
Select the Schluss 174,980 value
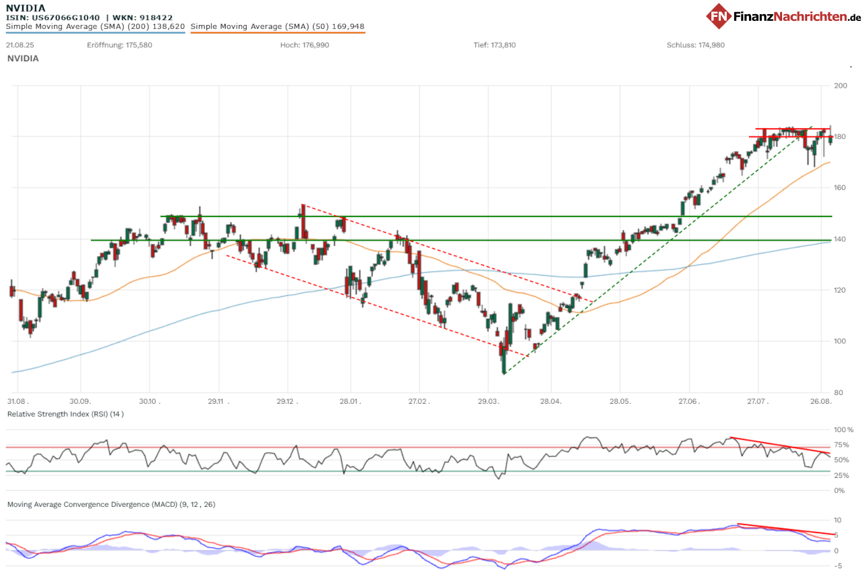(x=695, y=45)
